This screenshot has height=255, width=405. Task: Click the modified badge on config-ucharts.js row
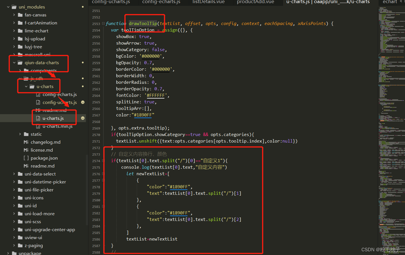tap(83, 102)
